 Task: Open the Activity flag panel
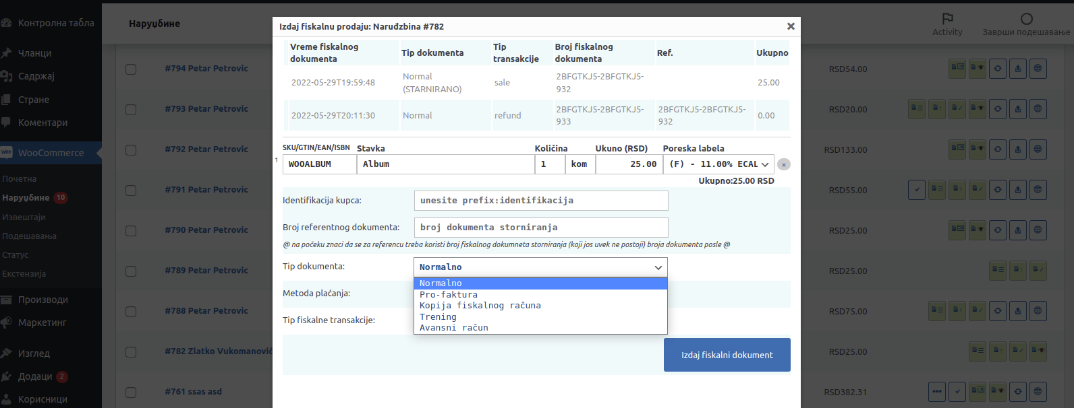click(x=947, y=20)
